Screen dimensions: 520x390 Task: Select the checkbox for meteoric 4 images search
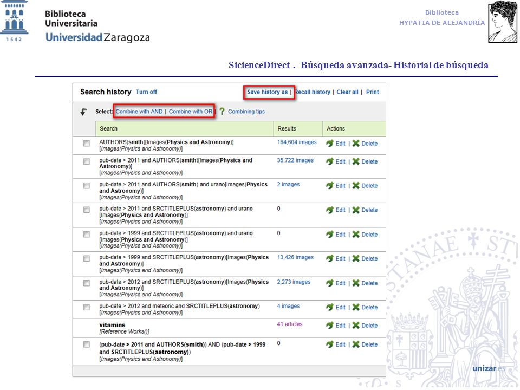[x=87, y=308]
